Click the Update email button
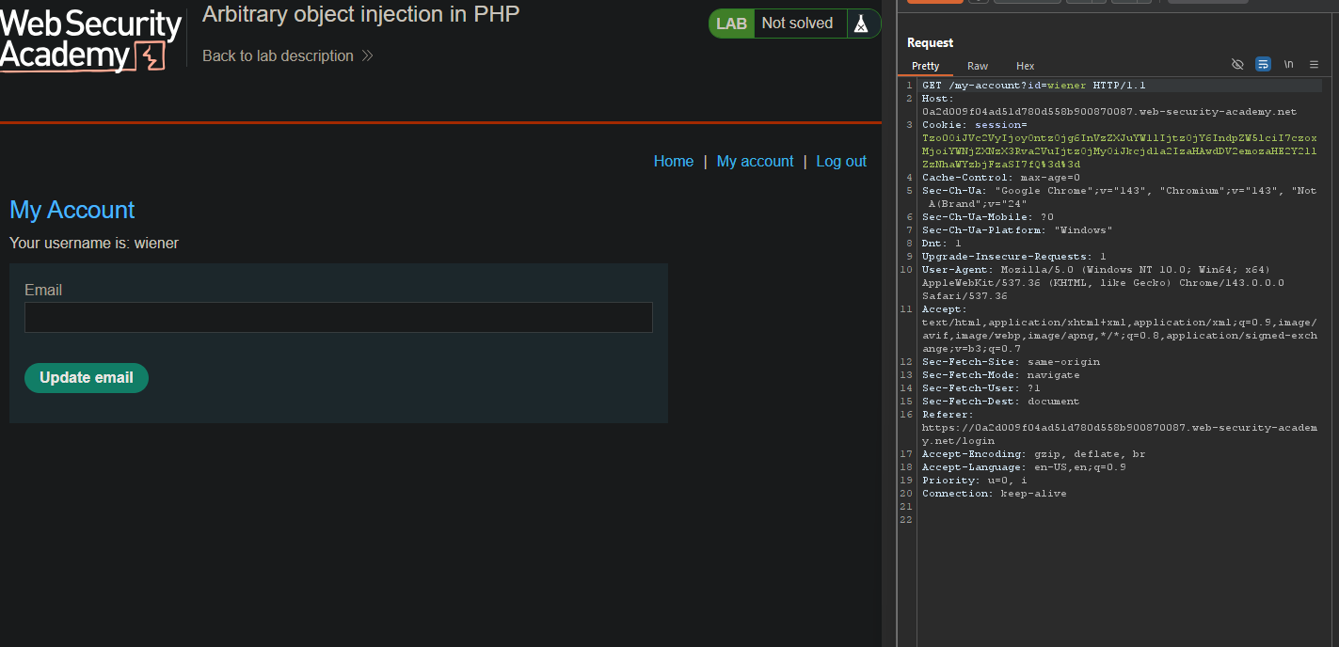This screenshot has height=647, width=1339. 87,377
